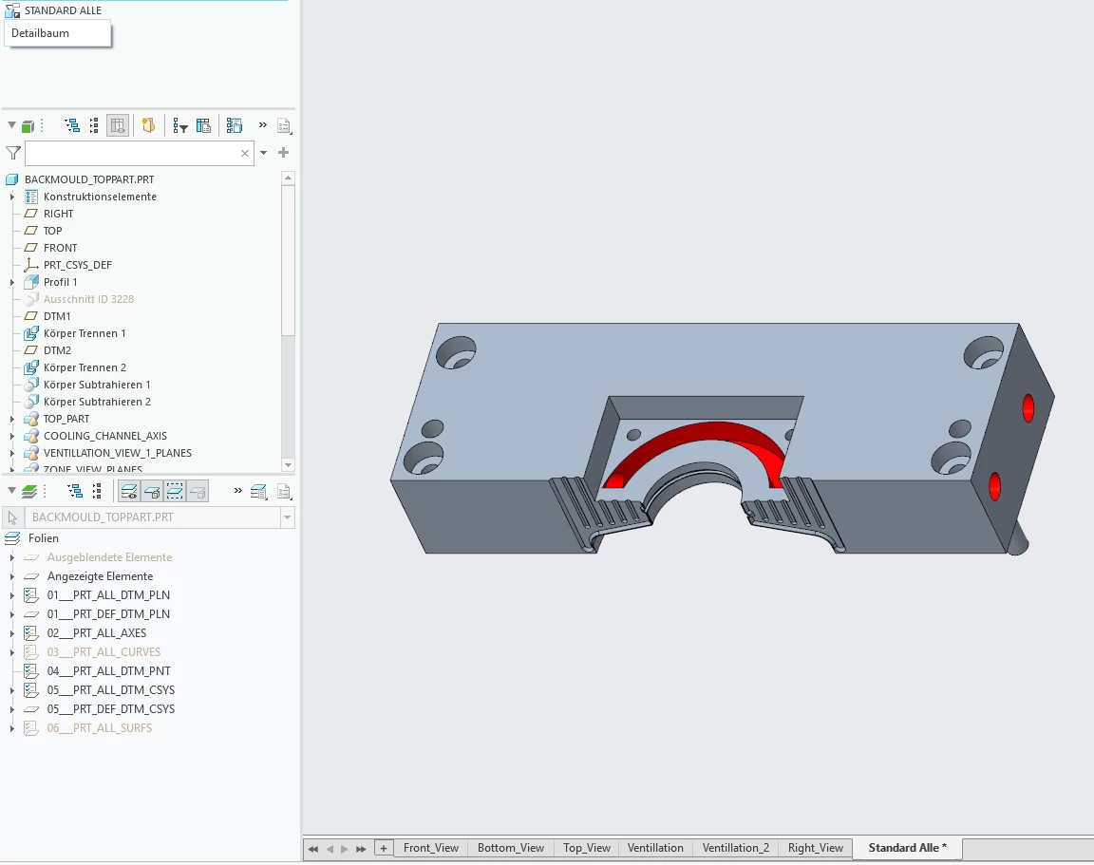Viewport: 1094px width, 865px height.
Task: Open model tree settings page icon
Action: coord(284,125)
